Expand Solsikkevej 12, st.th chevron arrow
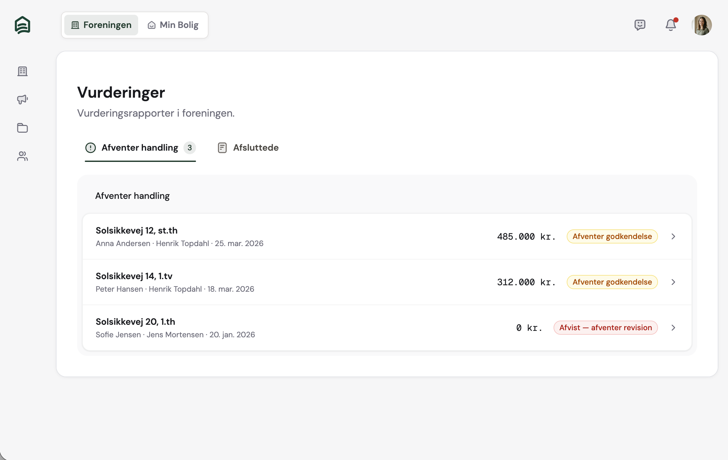This screenshot has height=460, width=728. [673, 236]
